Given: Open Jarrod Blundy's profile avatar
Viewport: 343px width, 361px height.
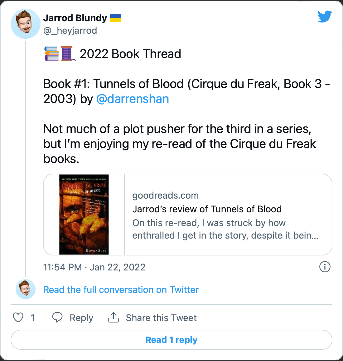Looking at the screenshot, I should coord(26,24).
